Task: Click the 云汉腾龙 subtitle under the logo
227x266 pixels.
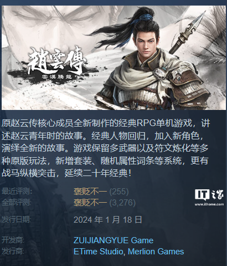Action: click(x=57, y=77)
